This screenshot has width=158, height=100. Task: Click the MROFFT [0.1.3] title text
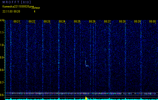click(17, 2)
